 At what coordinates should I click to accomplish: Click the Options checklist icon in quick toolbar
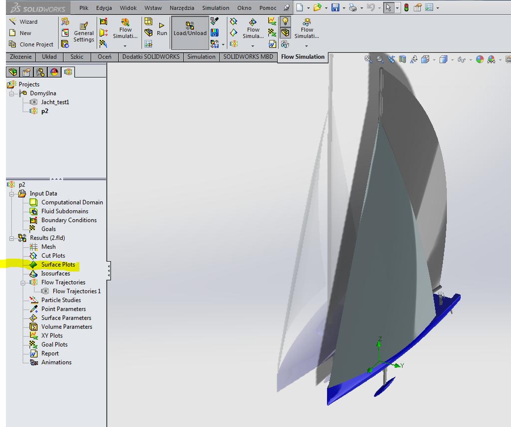pos(429,7)
